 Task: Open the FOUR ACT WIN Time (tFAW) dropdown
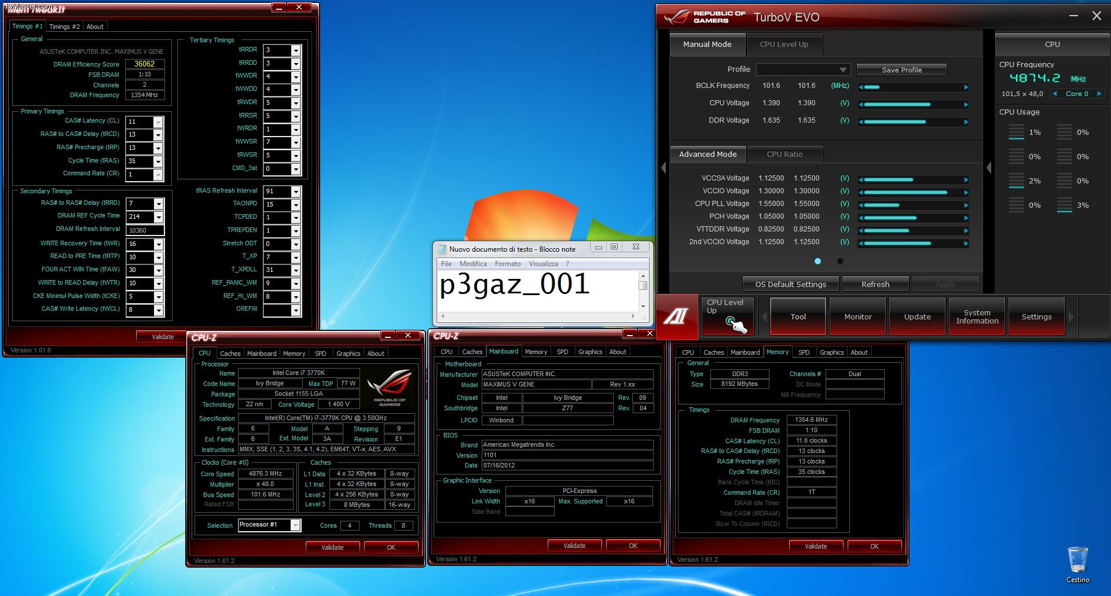157,270
